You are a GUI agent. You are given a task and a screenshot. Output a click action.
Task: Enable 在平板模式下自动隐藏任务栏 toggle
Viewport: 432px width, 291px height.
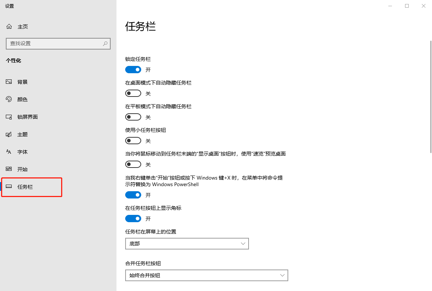(133, 117)
